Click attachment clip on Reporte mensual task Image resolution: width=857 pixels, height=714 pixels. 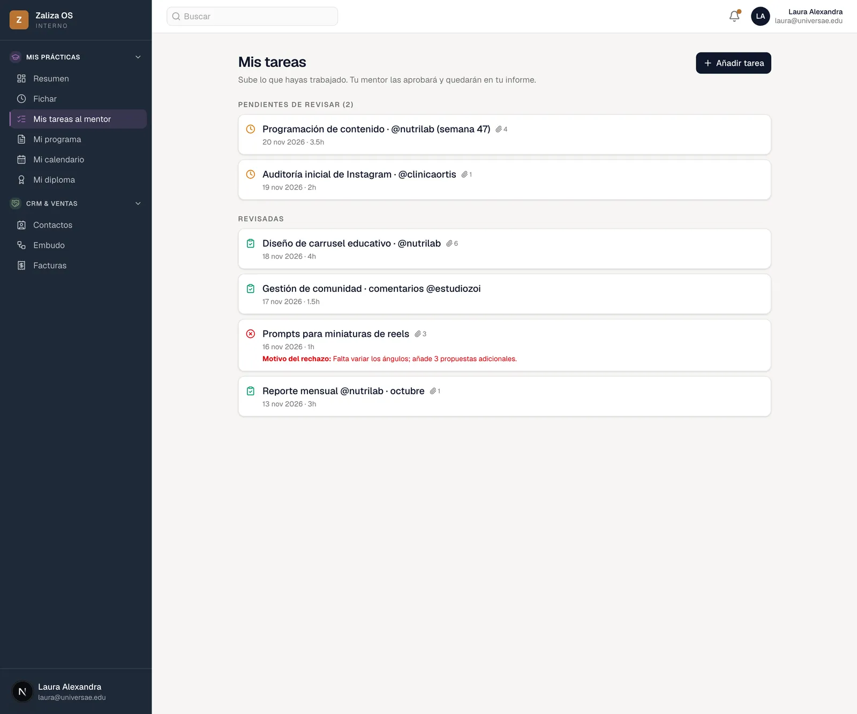tap(433, 391)
